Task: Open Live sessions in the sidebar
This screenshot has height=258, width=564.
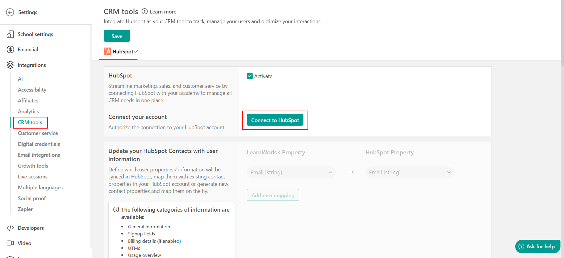Action: 33,176
